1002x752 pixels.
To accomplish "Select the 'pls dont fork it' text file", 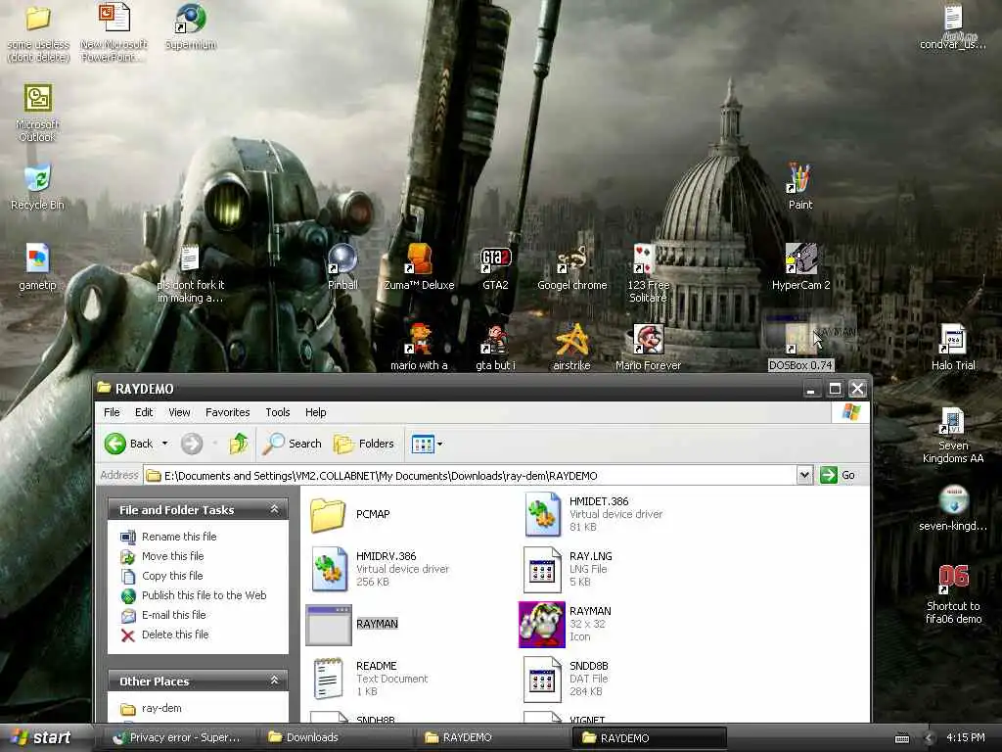I will [x=191, y=274].
